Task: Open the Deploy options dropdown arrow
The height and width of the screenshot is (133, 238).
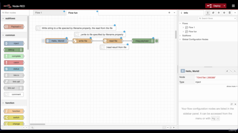Action: coord(224,6)
